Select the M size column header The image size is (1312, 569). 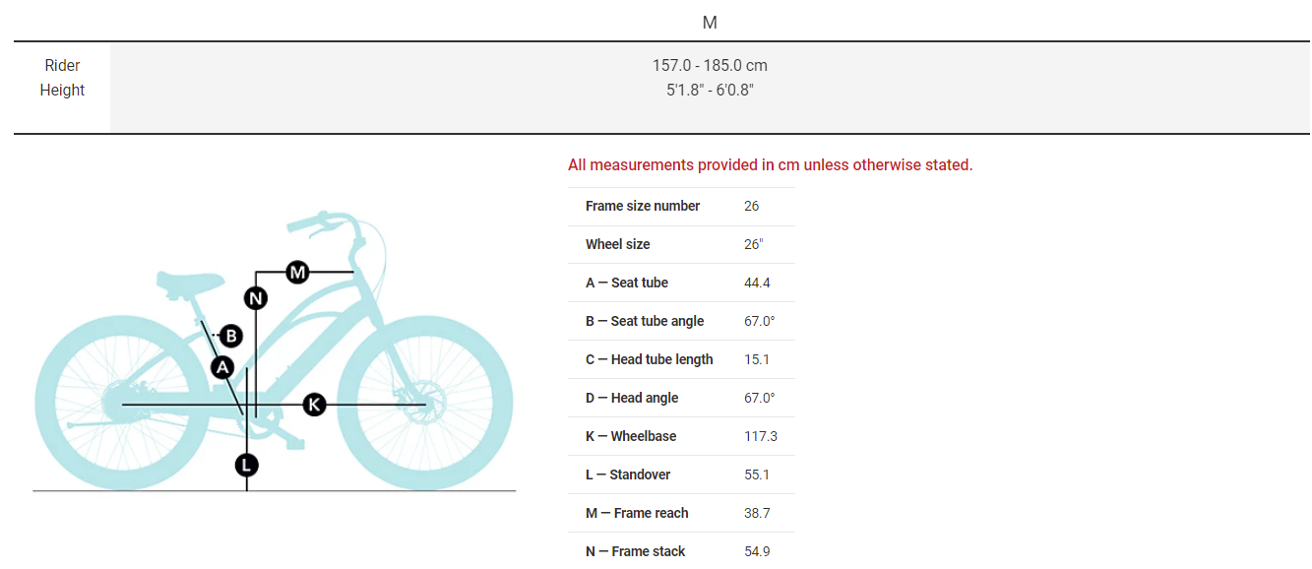(710, 22)
